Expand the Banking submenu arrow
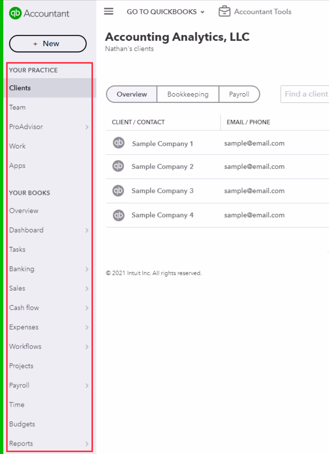 (x=87, y=269)
